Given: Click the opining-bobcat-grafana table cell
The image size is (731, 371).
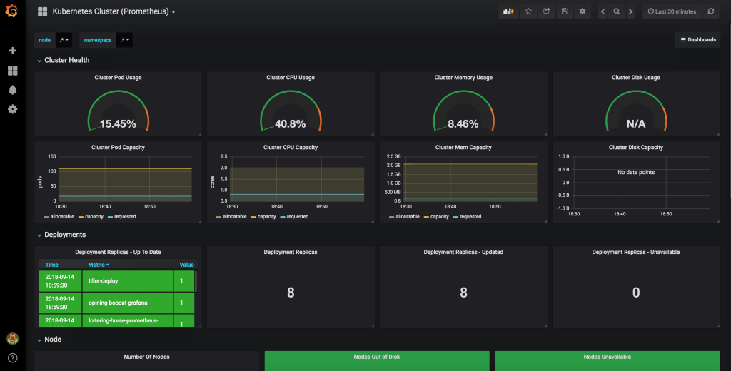Looking at the screenshot, I should pyautogui.click(x=128, y=303).
